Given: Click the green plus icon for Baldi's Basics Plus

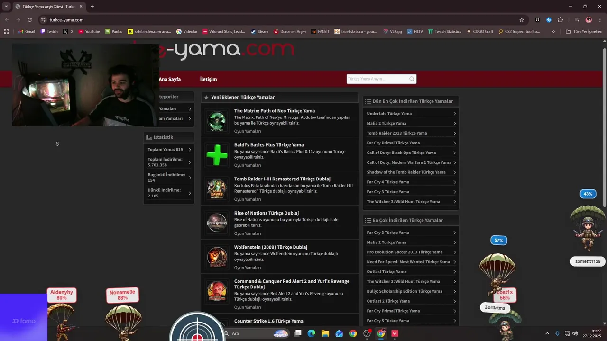Looking at the screenshot, I should [217, 155].
